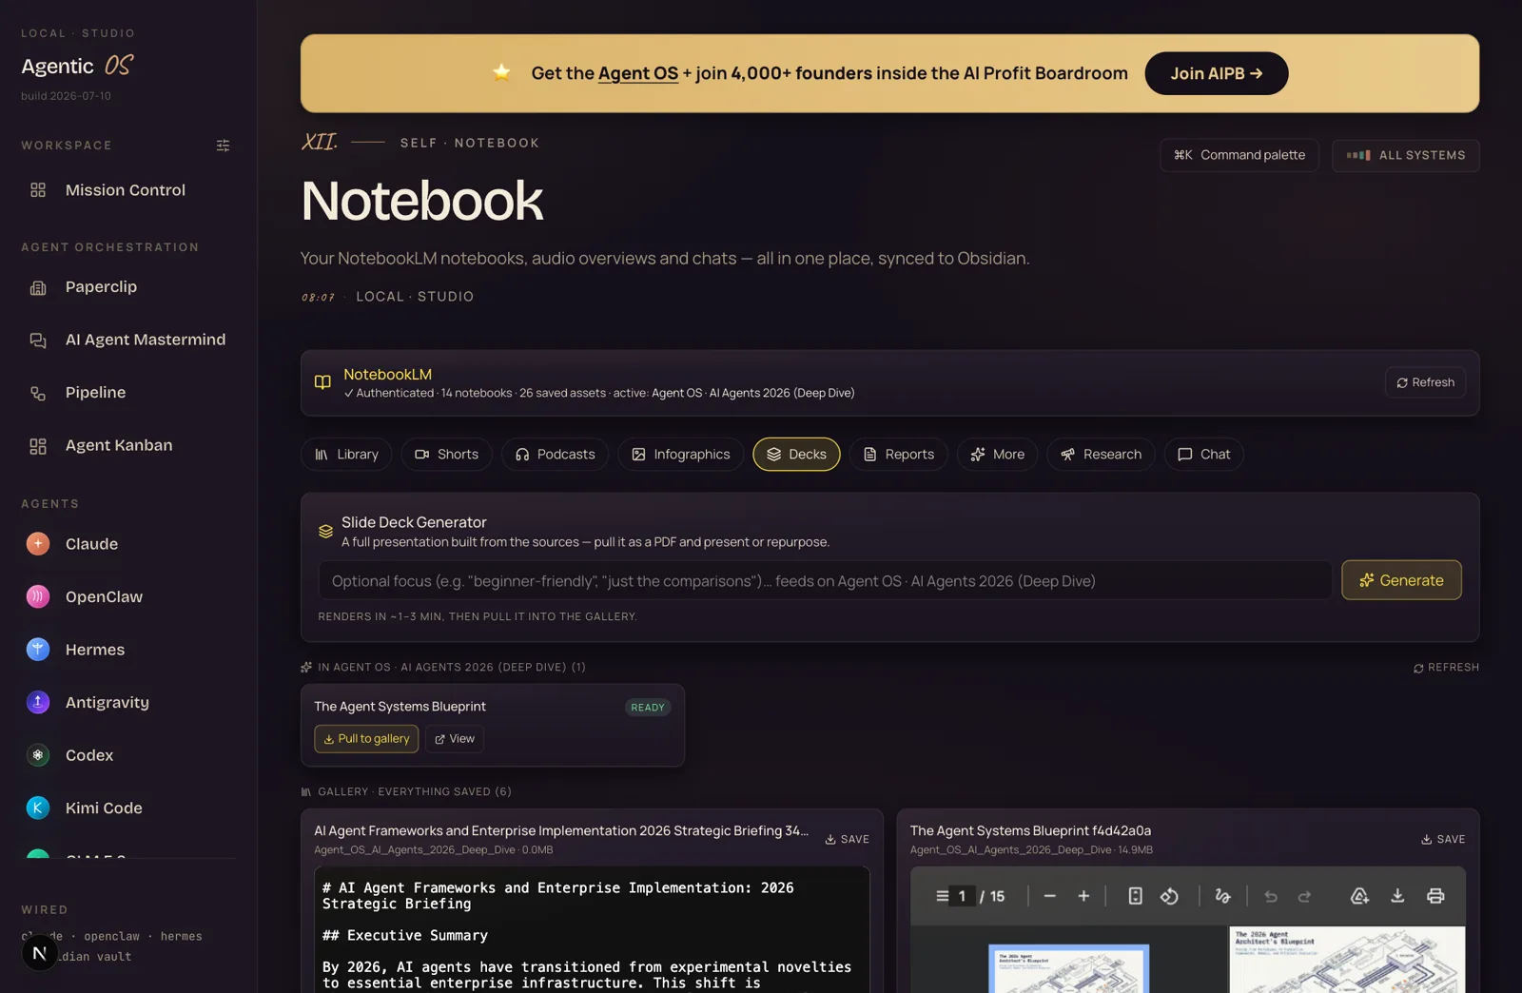
Task: View The Agent Systems Blueprint deck
Action: point(455,739)
